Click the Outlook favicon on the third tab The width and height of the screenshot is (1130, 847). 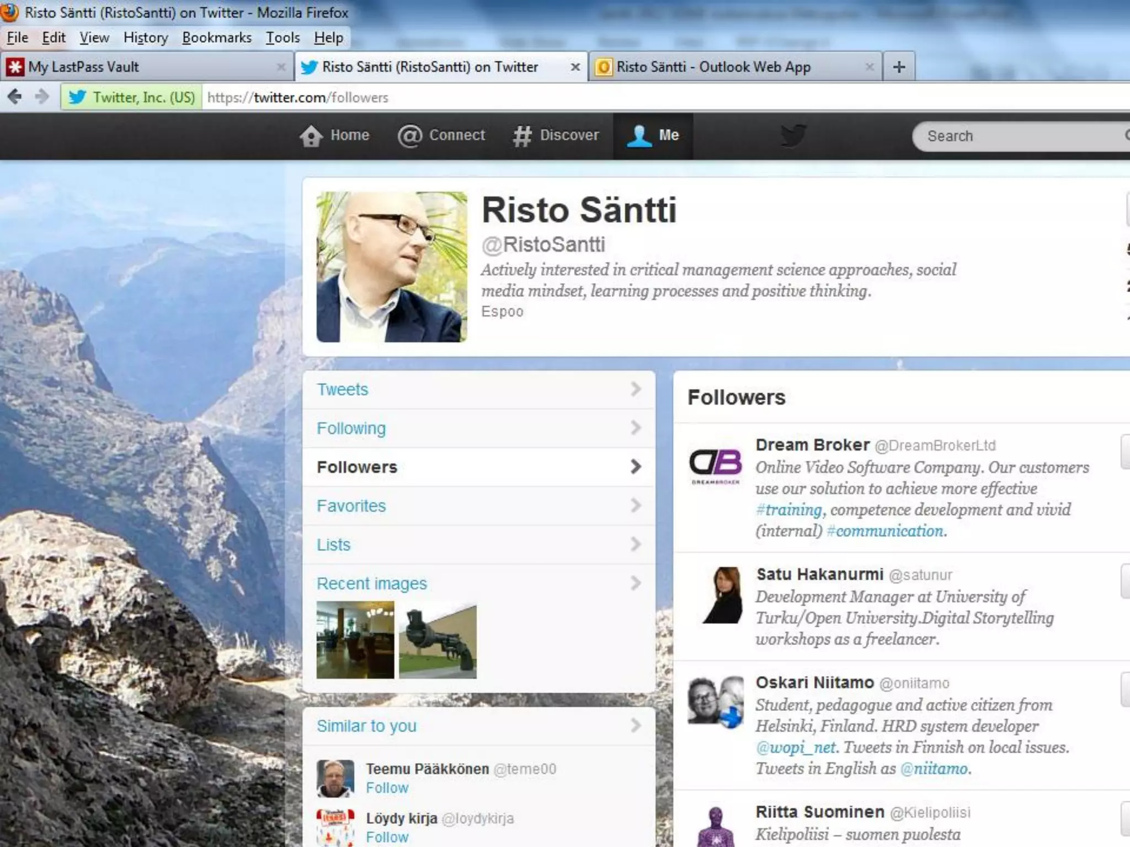coord(604,67)
